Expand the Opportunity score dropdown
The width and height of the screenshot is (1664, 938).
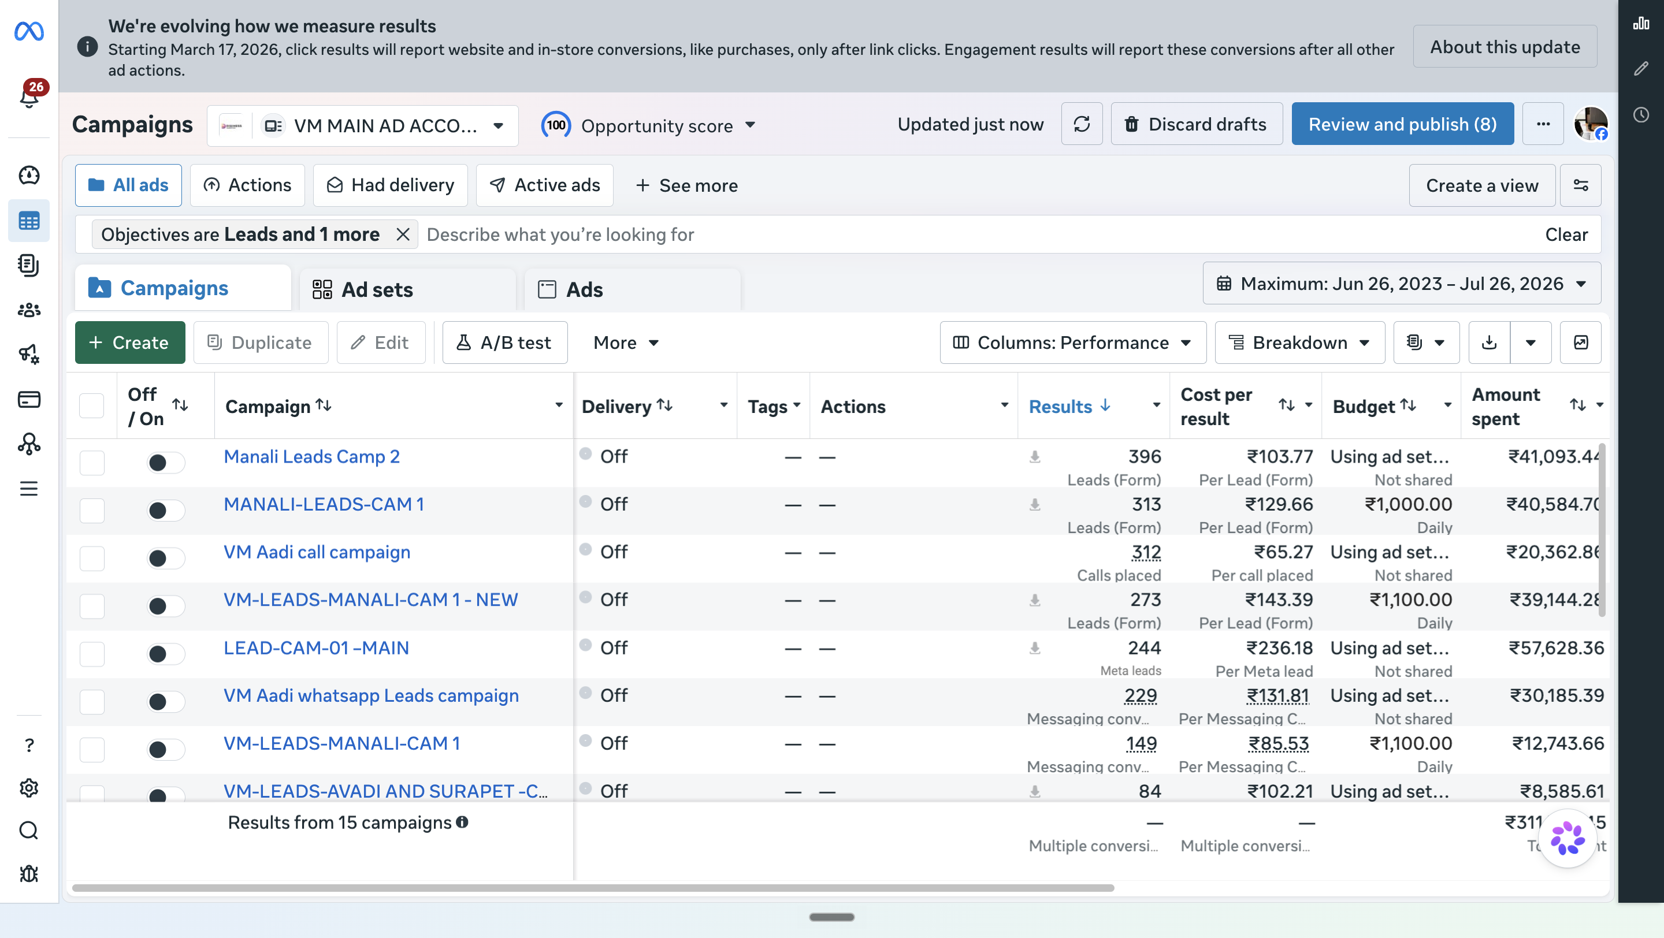tap(648, 125)
